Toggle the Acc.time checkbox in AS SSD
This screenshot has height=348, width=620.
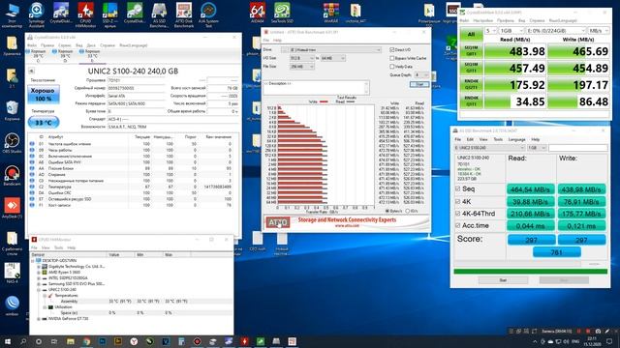[x=458, y=225]
